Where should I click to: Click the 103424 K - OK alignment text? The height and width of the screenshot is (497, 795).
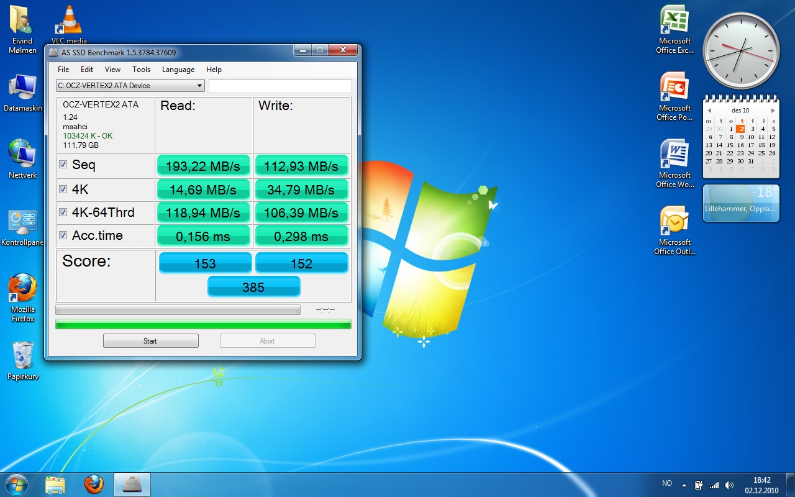pos(88,136)
